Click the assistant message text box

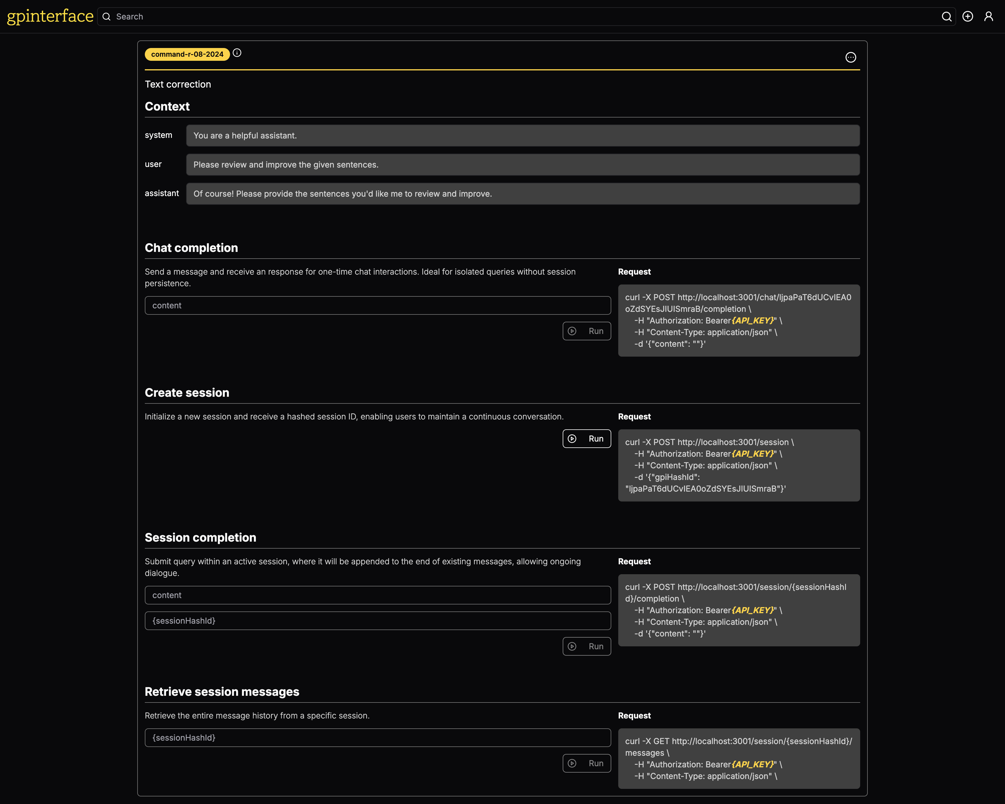pos(523,193)
